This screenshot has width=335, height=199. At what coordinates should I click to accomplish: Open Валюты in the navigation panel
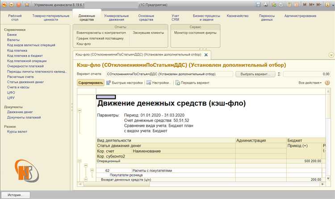tap(13, 40)
